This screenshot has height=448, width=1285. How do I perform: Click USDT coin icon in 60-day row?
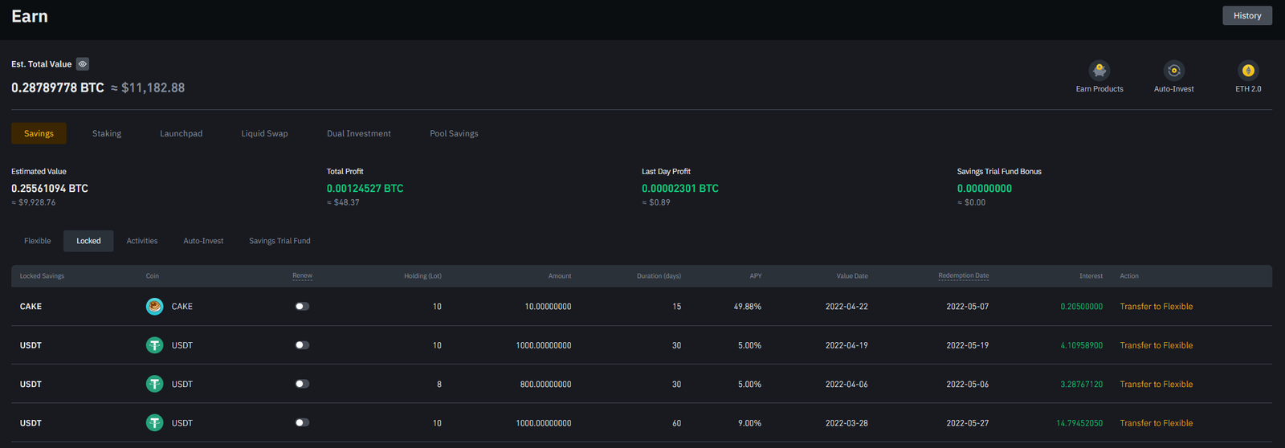pos(154,423)
